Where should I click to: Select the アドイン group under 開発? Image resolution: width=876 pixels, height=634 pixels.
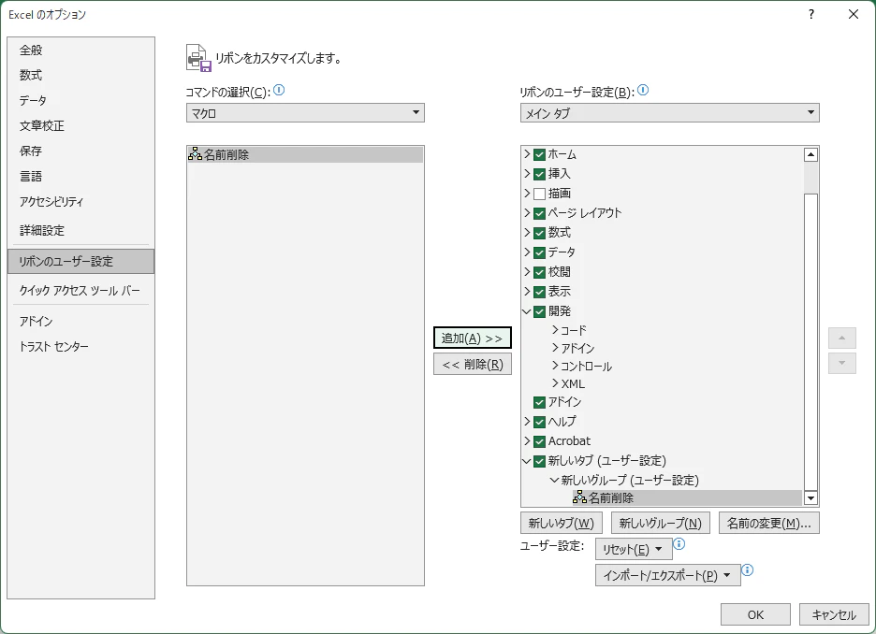(577, 348)
